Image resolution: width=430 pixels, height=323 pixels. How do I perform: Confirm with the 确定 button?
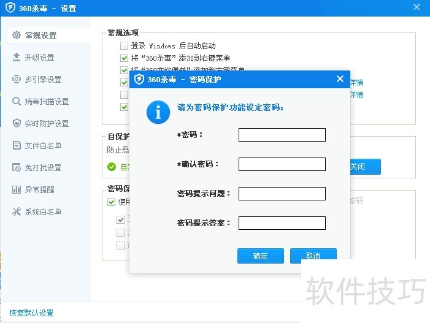pos(261,256)
